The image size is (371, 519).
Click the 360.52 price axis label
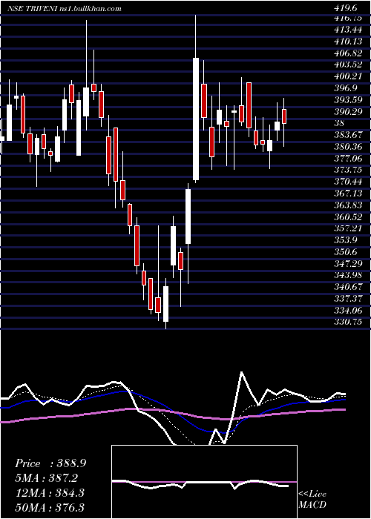point(348,217)
